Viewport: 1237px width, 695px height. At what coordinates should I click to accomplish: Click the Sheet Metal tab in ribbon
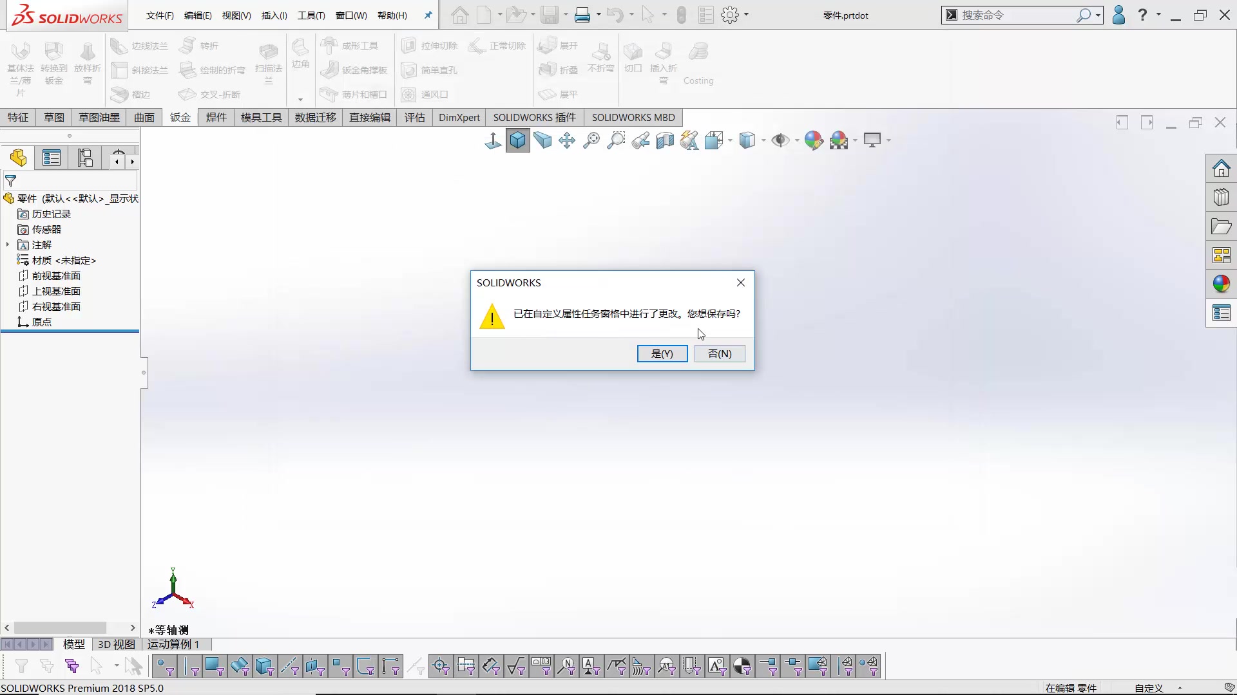179,117
